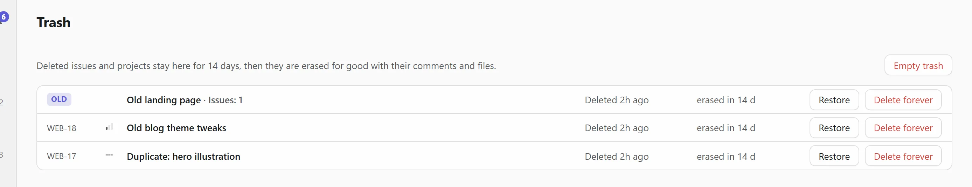
Task: Empty trash with the red button
Action: (918, 66)
